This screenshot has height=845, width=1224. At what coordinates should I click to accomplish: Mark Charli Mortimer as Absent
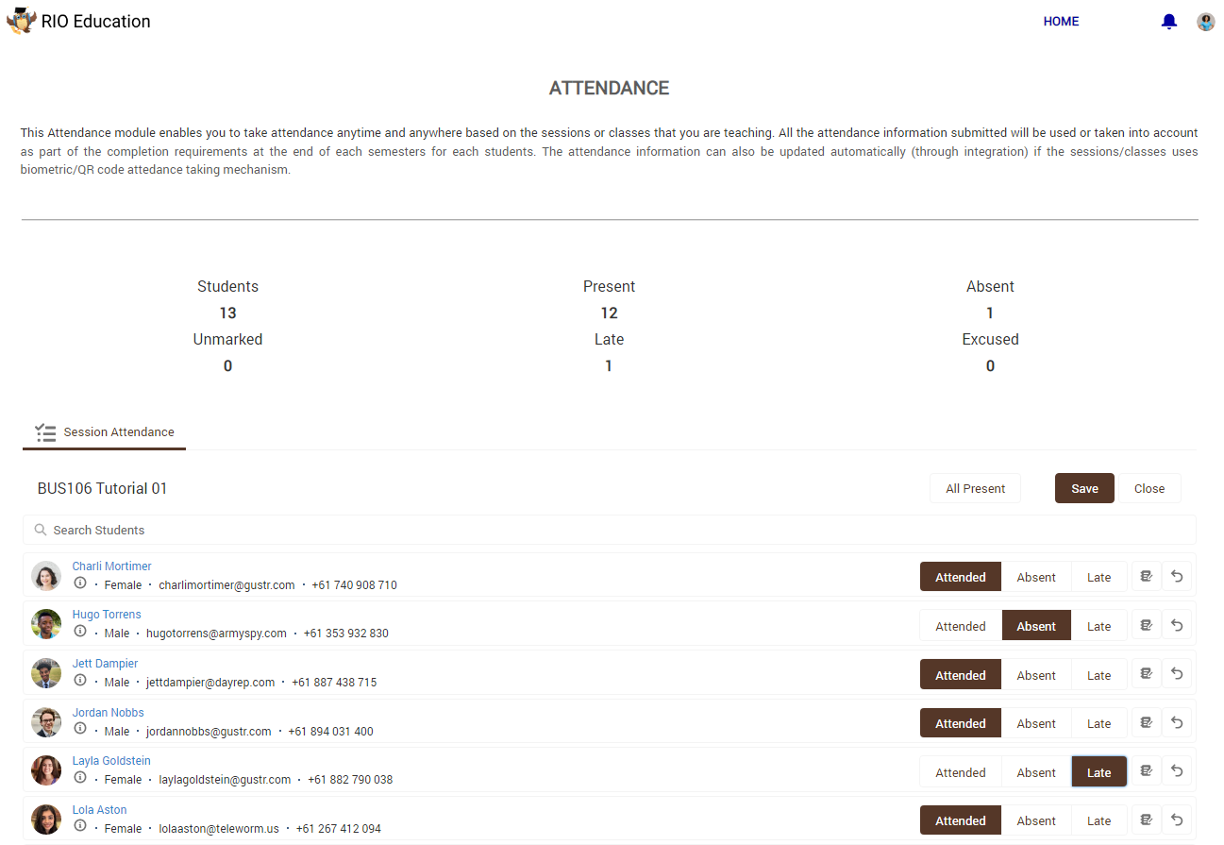1035,577
